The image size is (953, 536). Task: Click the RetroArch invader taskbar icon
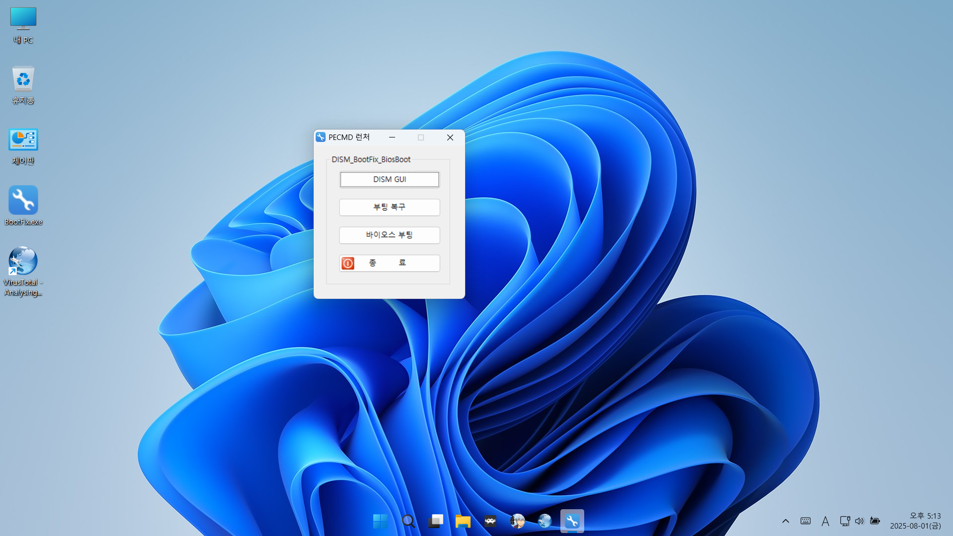[490, 521]
